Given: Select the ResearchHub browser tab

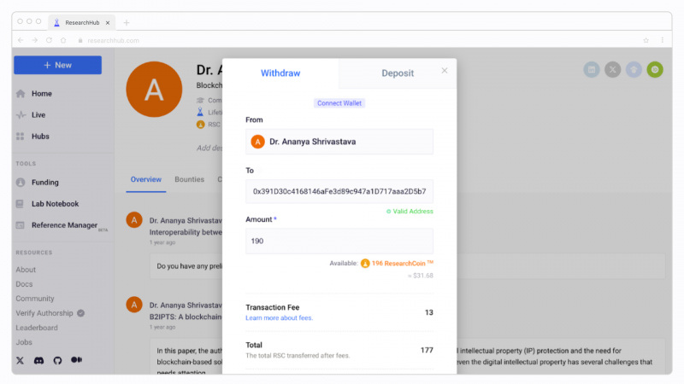Looking at the screenshot, I should click(82, 23).
